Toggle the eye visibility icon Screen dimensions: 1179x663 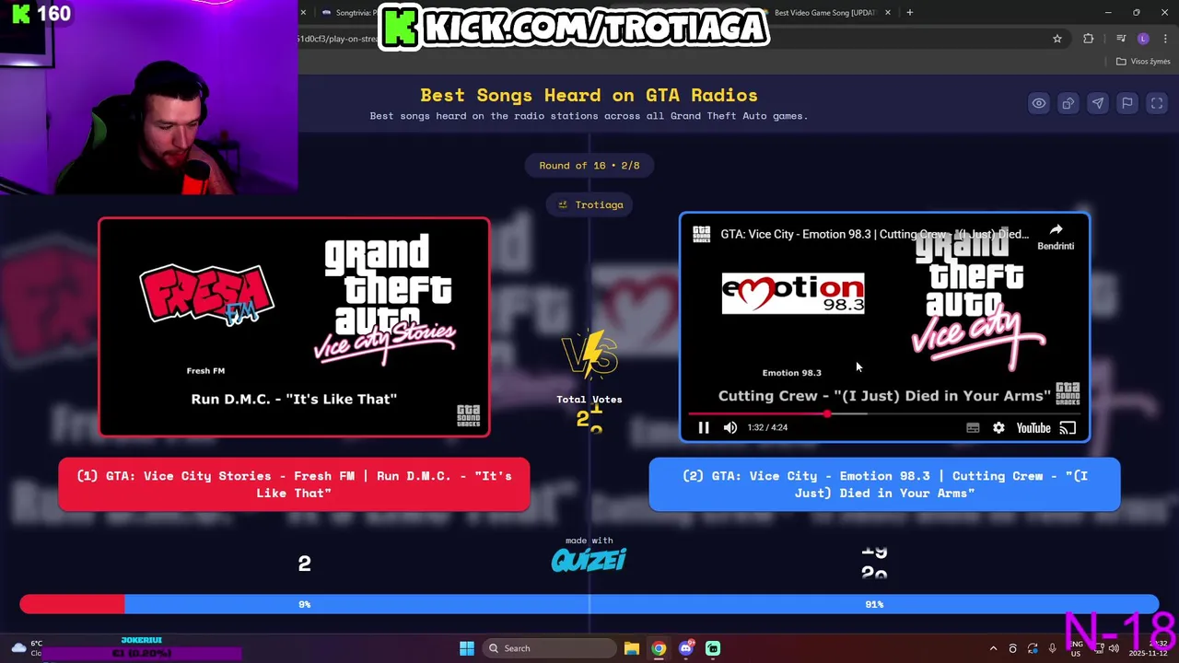pos(1038,103)
